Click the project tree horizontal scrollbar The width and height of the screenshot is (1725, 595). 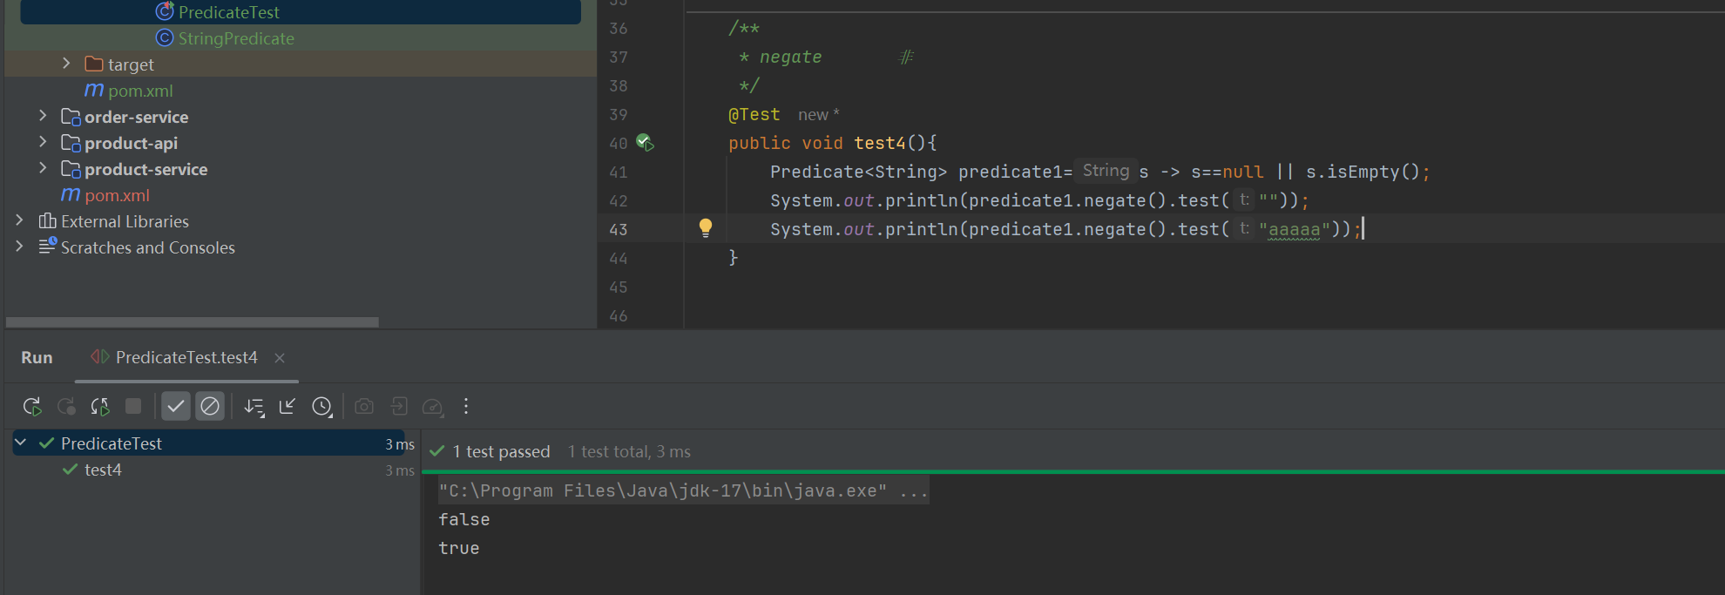(192, 321)
